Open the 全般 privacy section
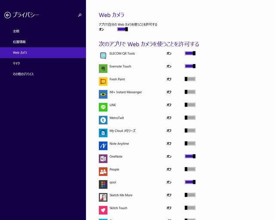 pyautogui.click(x=16, y=31)
